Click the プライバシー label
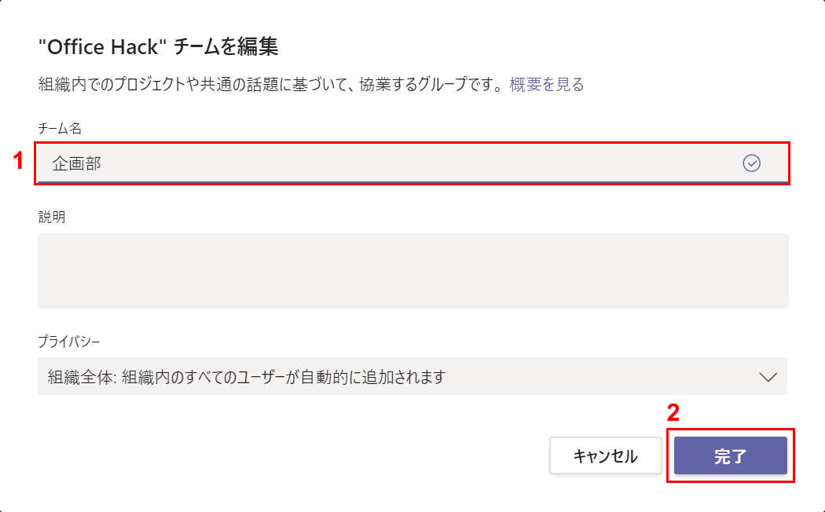 tap(69, 342)
